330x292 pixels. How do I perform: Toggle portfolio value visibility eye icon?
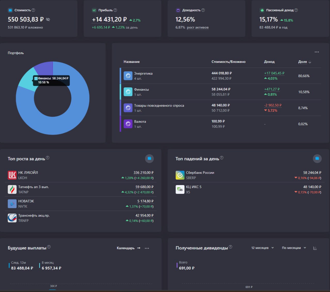pos(48,20)
